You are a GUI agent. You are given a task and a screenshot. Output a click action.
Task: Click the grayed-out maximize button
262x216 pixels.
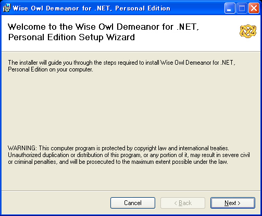(x=242, y=8)
